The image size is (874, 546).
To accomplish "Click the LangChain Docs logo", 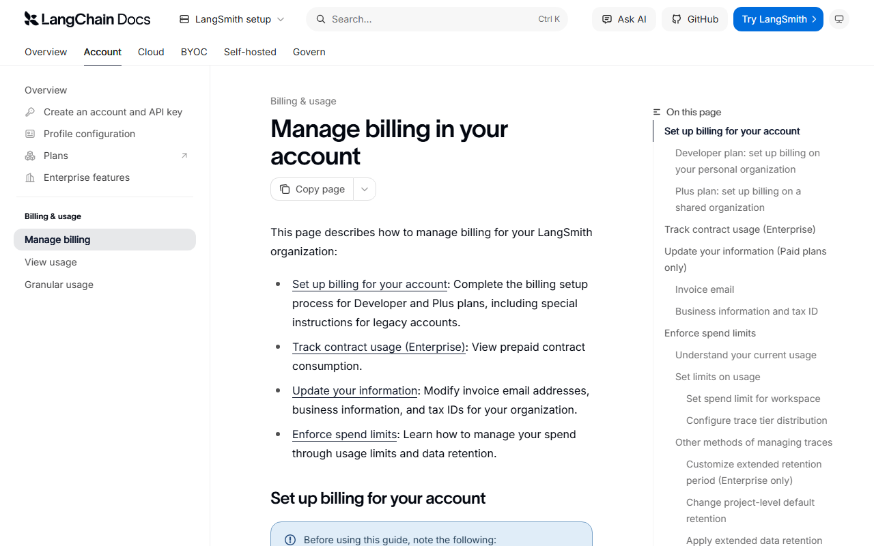I will (87, 19).
